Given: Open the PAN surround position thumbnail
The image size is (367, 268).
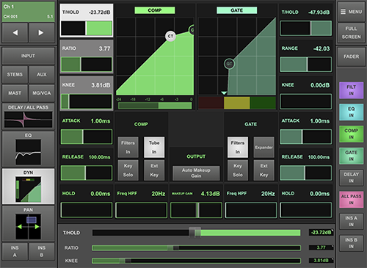Looking at the screenshot, I should [29, 223].
